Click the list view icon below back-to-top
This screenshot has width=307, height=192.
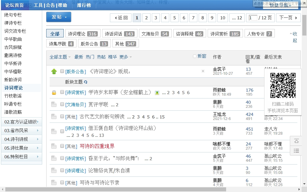pos(296,151)
